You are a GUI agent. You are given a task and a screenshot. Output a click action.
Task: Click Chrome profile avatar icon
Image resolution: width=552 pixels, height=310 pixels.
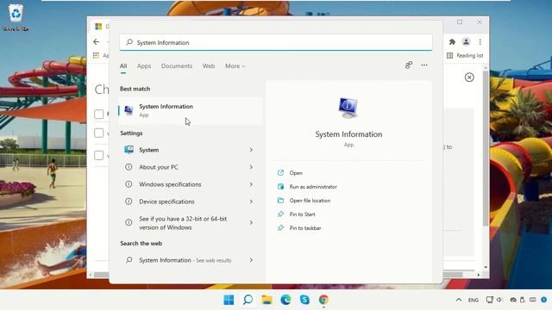[466, 42]
